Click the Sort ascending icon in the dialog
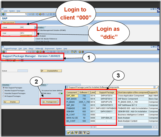This screenshot has width=161, height=137. [72, 133]
